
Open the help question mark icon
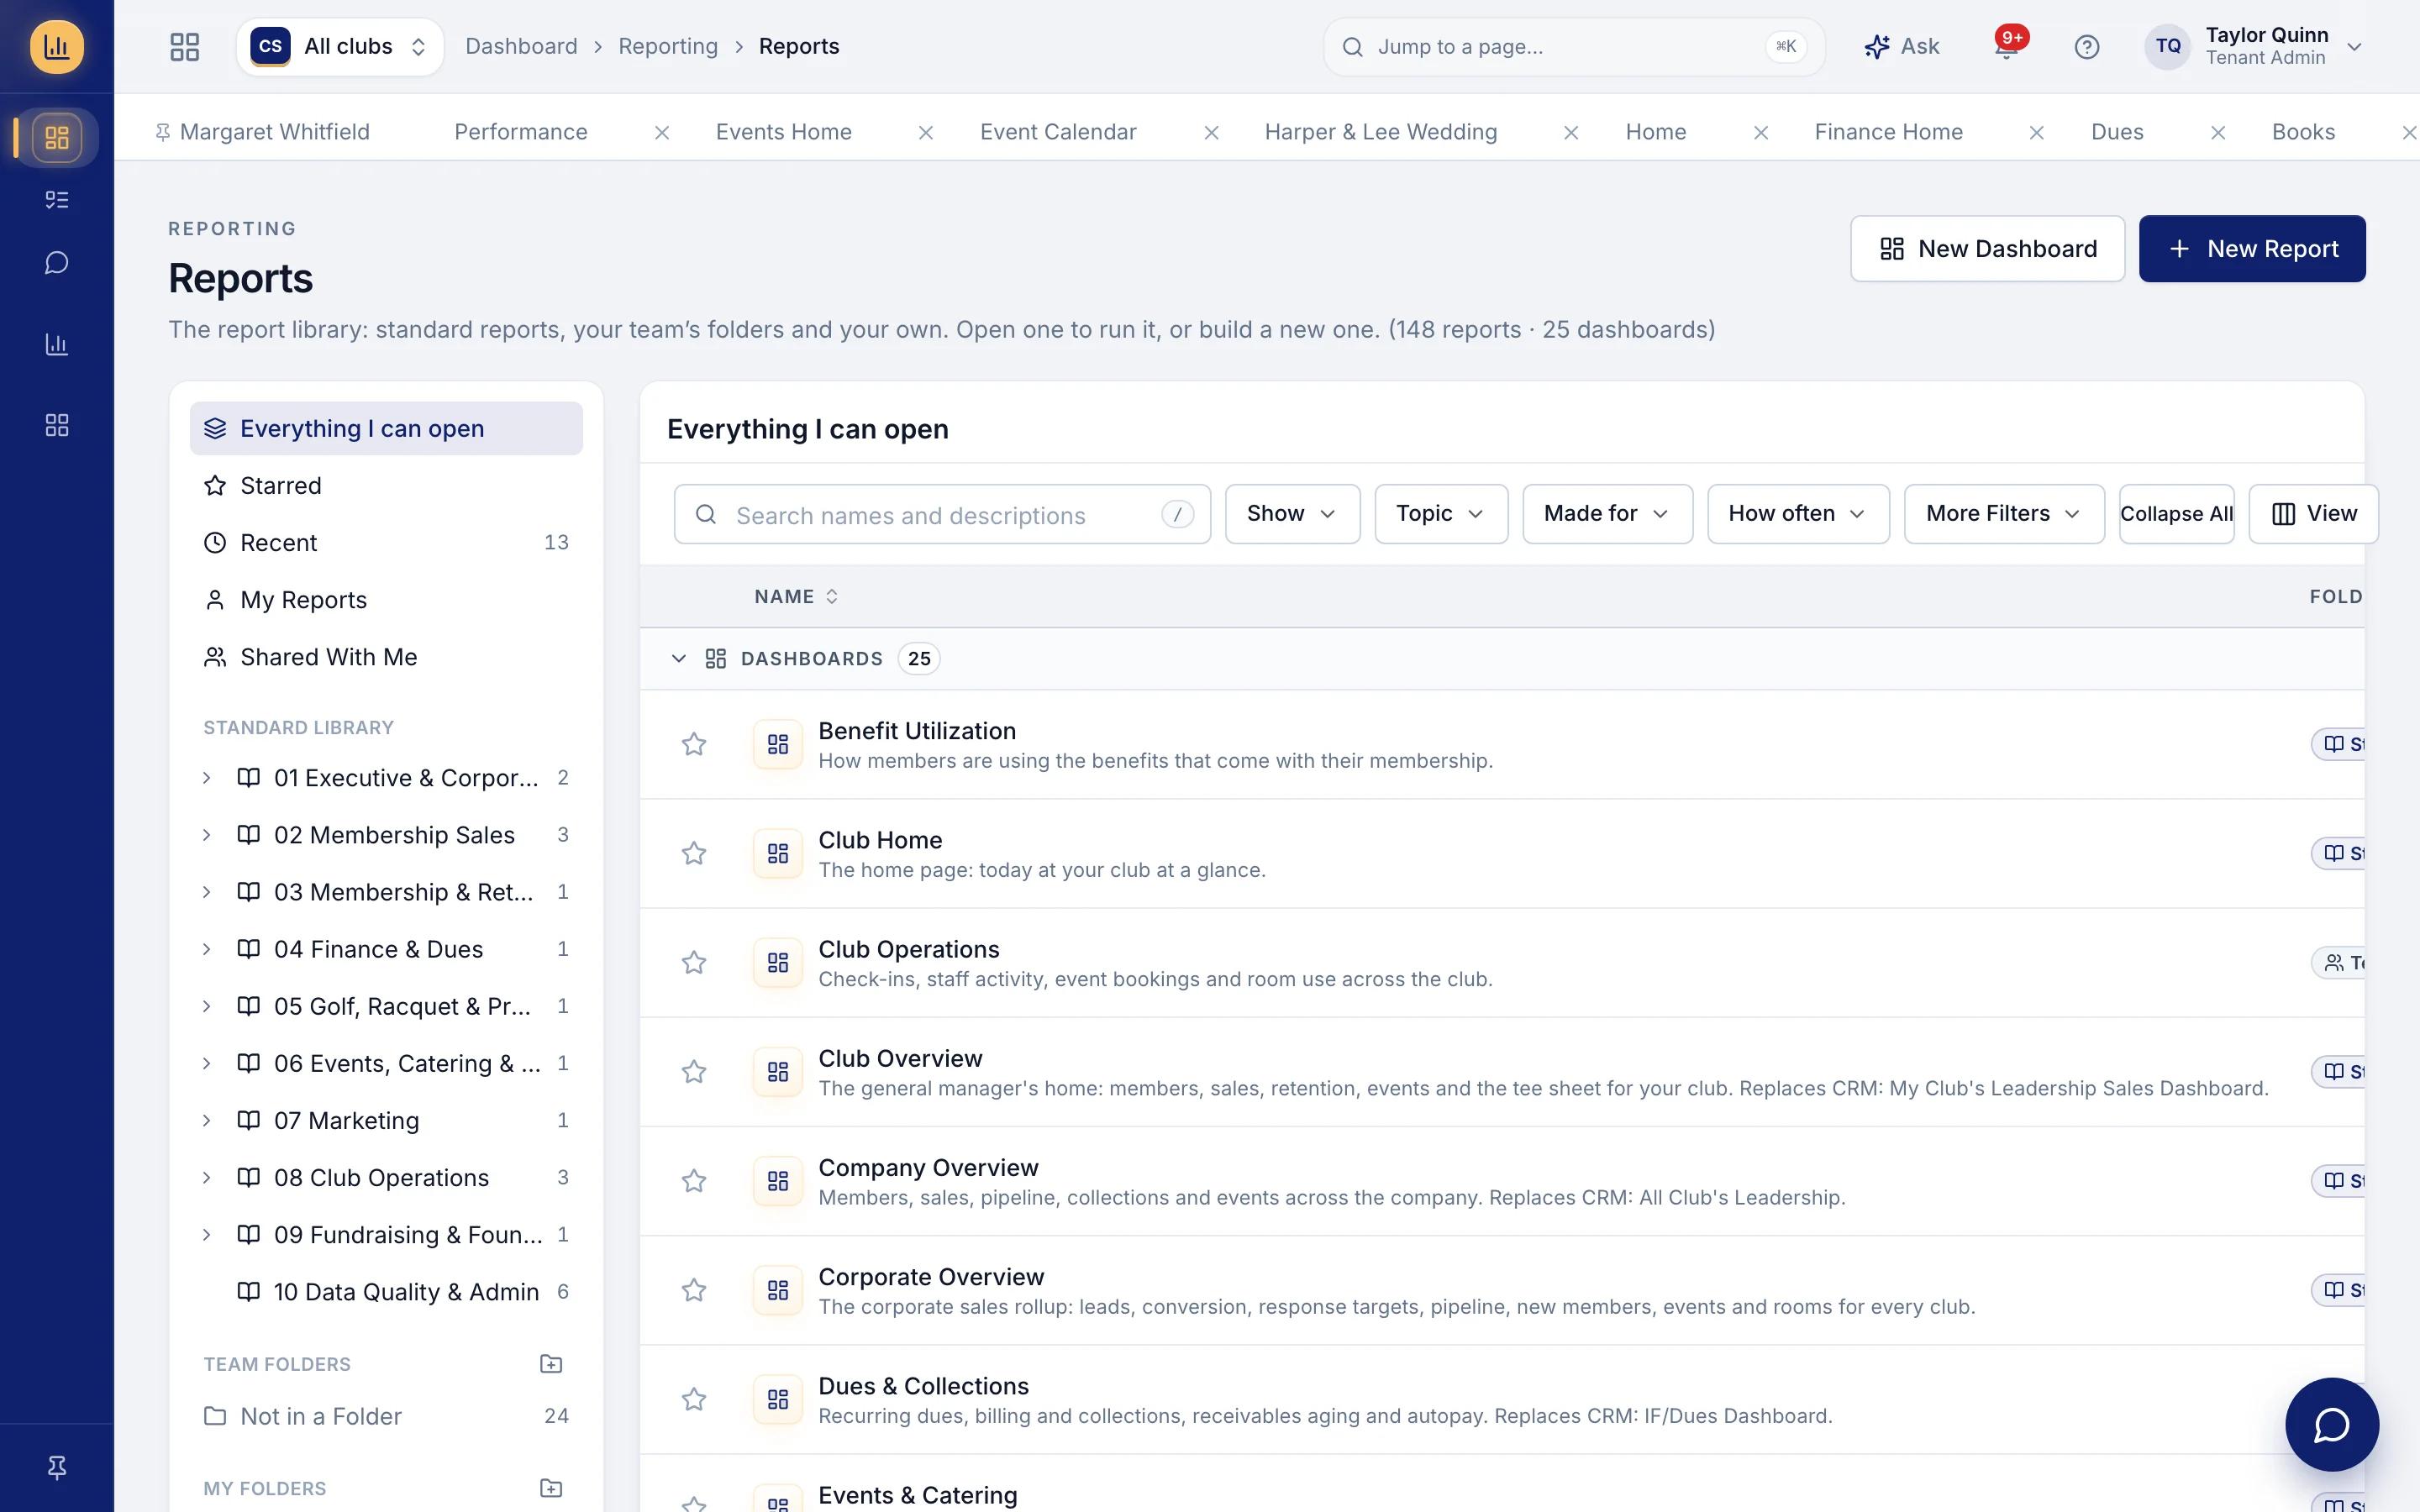pos(2086,47)
